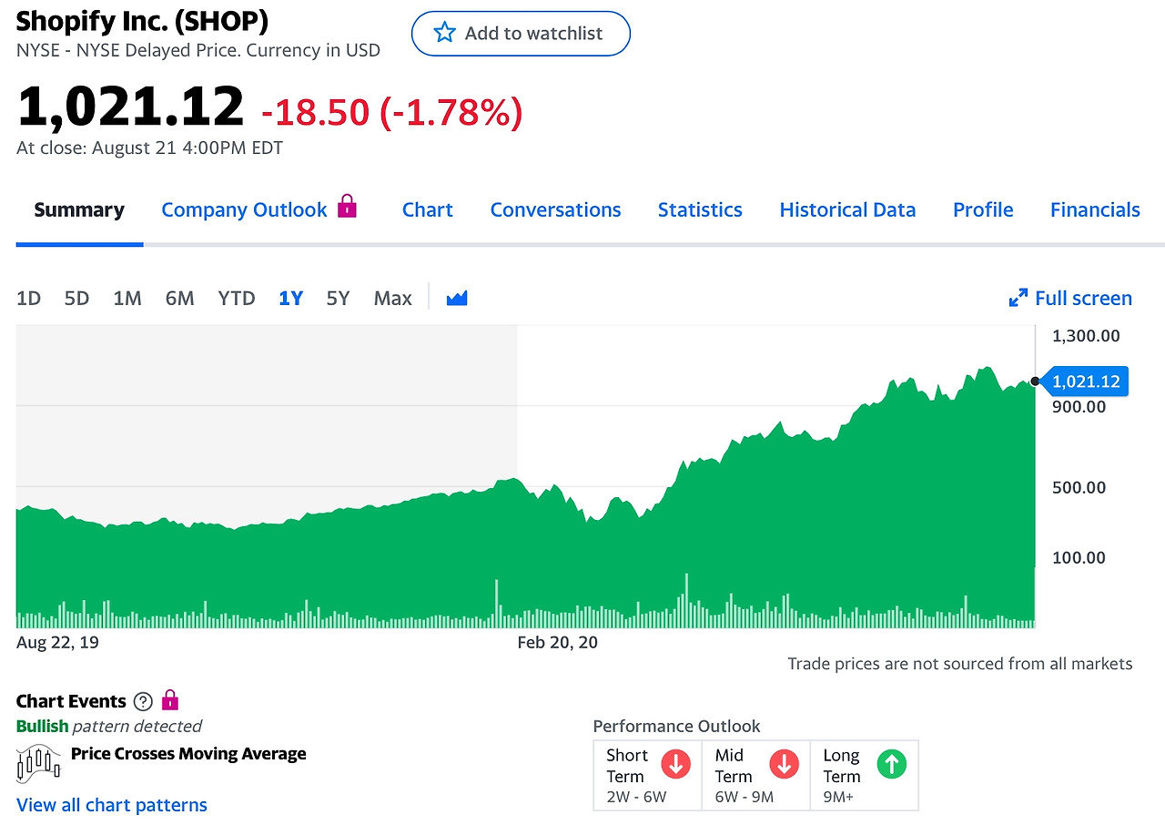Viewport: 1165px width, 825px height.
Task: Open the Profile tab
Action: (983, 209)
